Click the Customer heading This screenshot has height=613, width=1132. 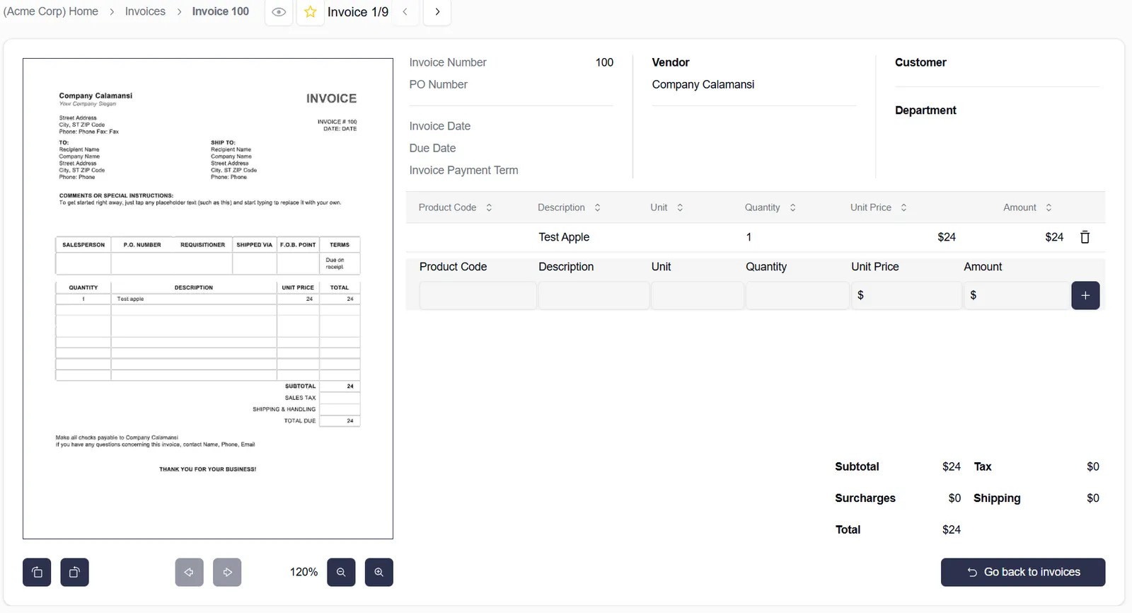click(920, 62)
